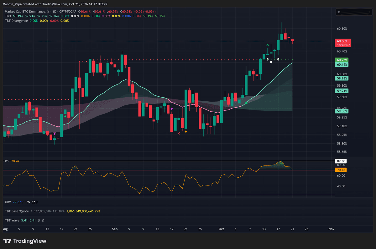Click the white marker below the green dotted line

pos(271,62)
